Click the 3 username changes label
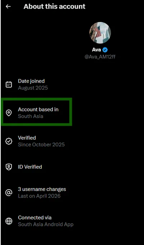The height and width of the screenshot is (245, 144). pos(42,189)
